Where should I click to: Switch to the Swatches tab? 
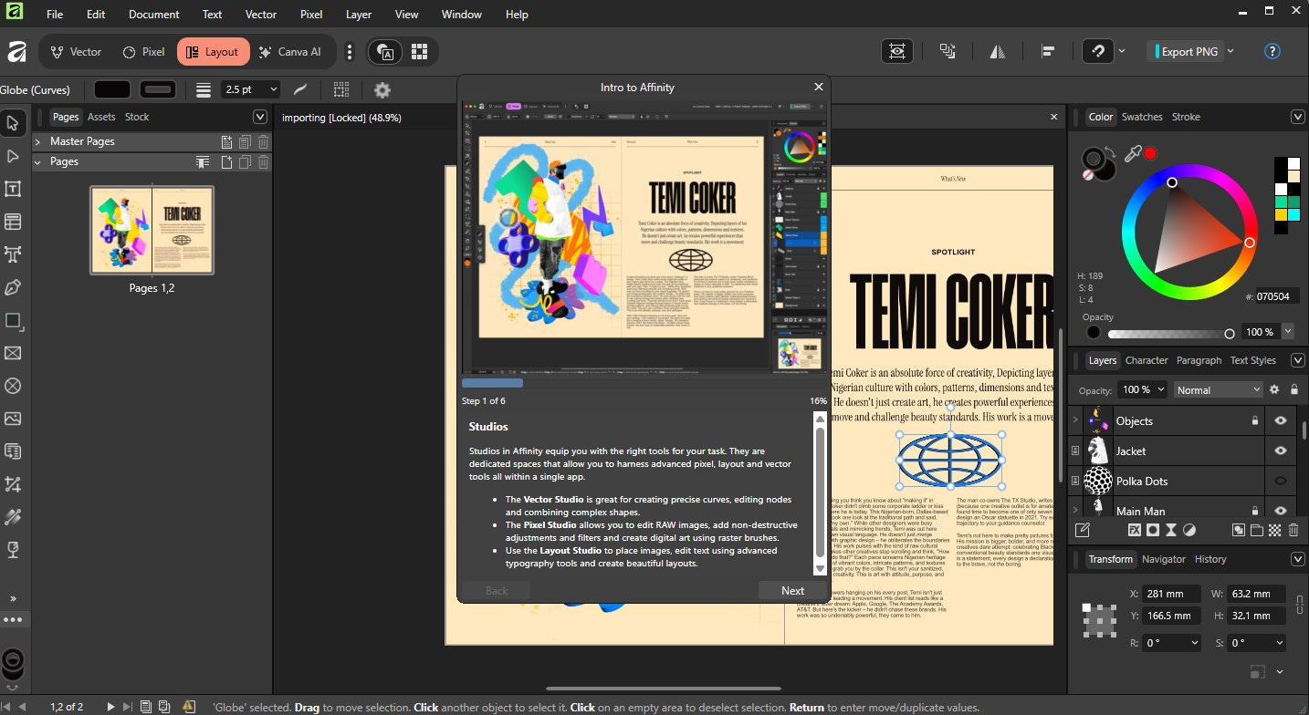[1142, 117]
